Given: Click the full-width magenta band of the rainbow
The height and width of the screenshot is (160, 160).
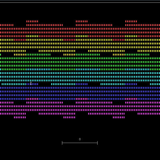Looking at the screenshot, I should click(80, 108).
